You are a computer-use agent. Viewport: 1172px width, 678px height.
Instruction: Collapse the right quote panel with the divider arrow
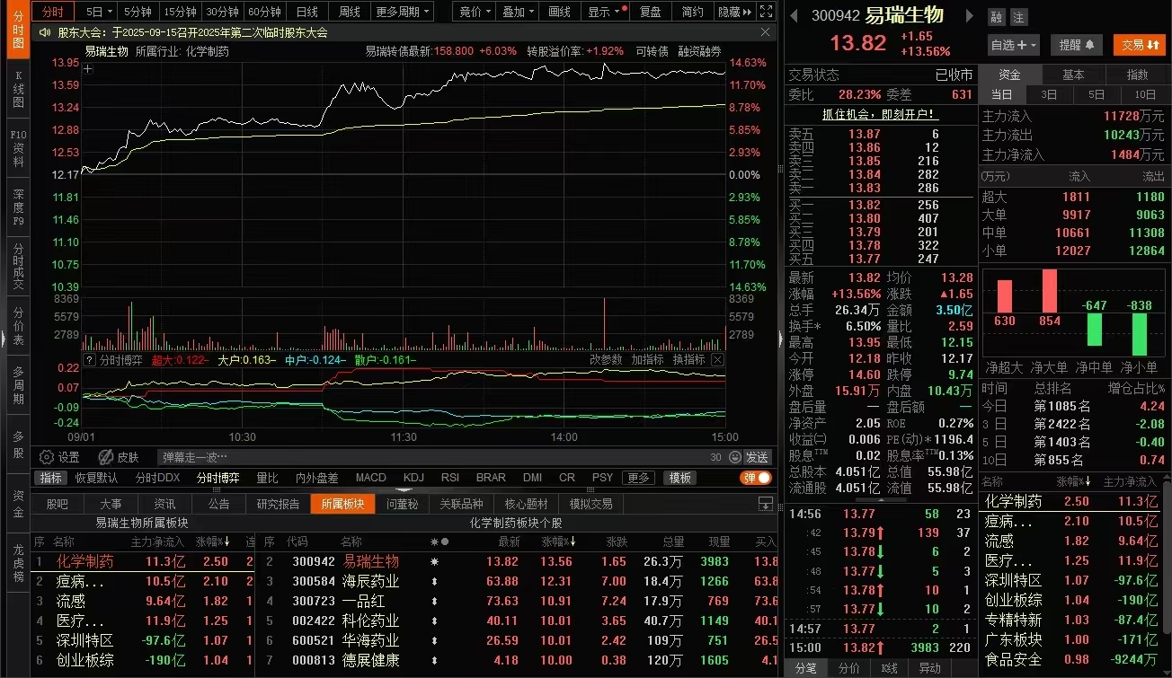coord(780,338)
